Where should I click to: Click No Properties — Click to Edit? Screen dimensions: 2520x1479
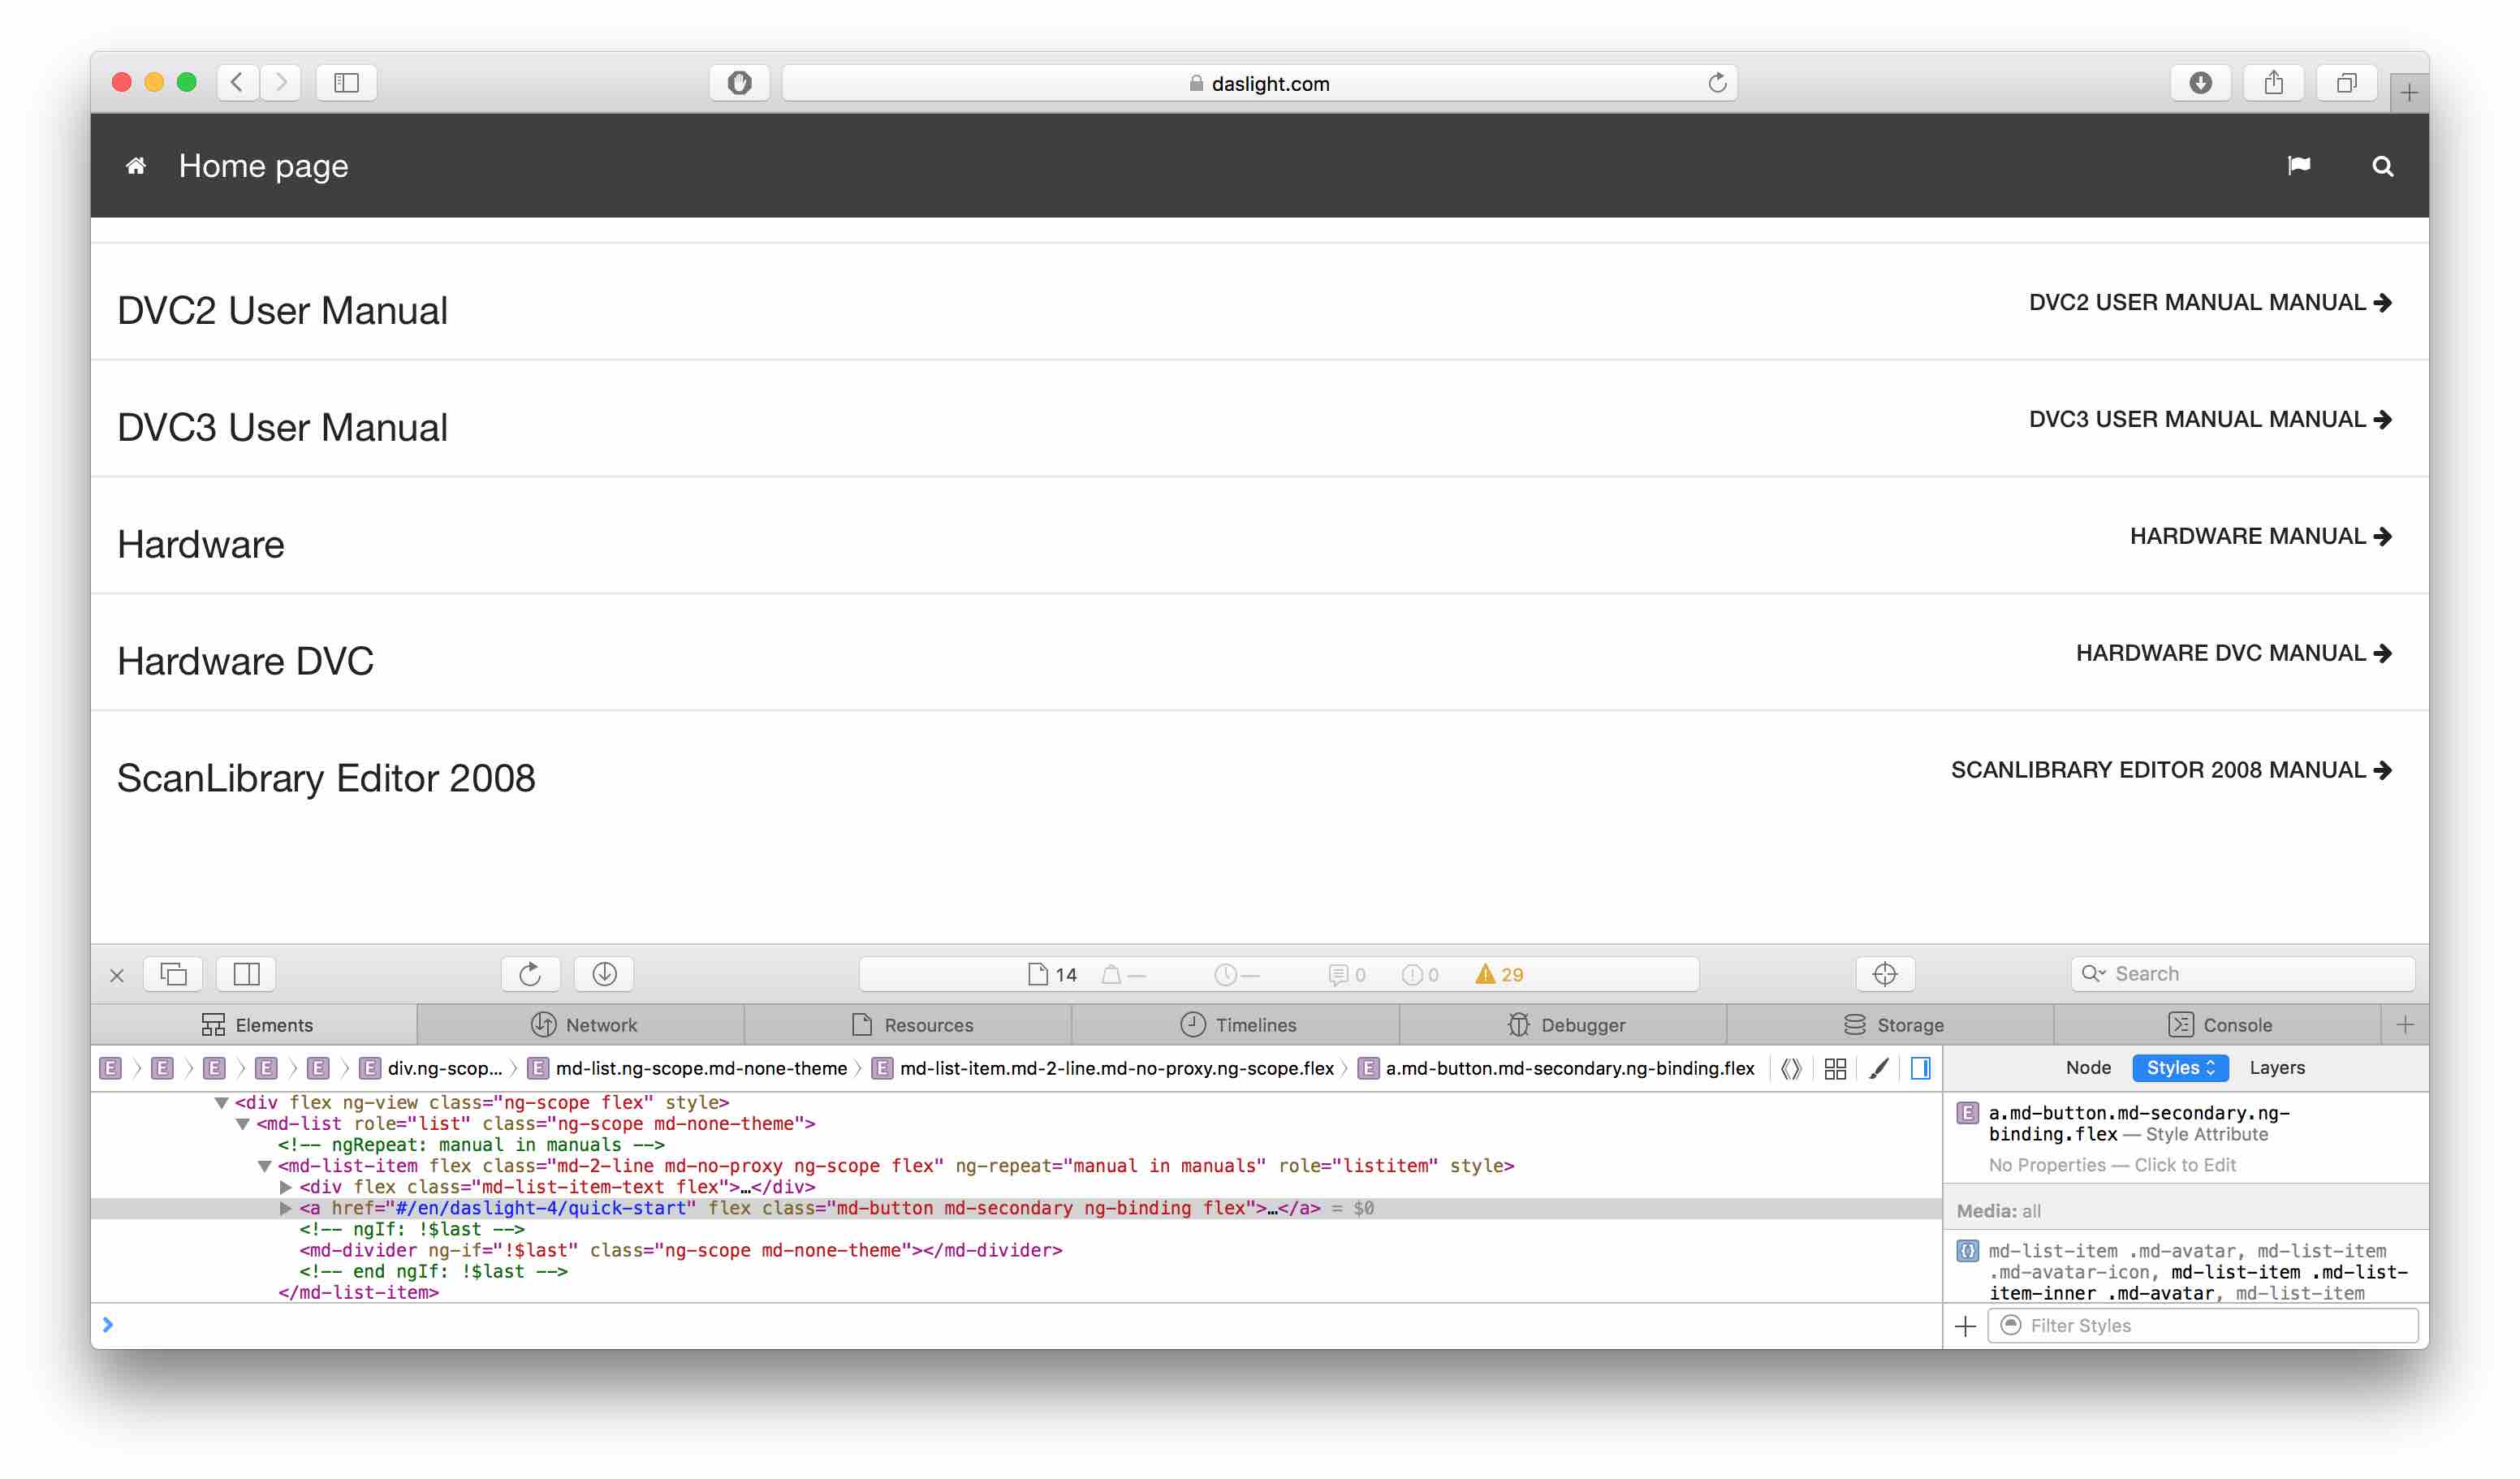tap(2112, 1166)
